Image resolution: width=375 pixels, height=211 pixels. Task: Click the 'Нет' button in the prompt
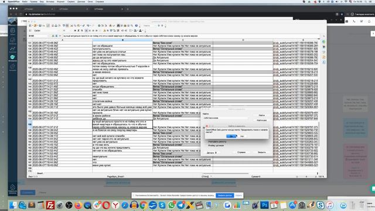(242, 136)
